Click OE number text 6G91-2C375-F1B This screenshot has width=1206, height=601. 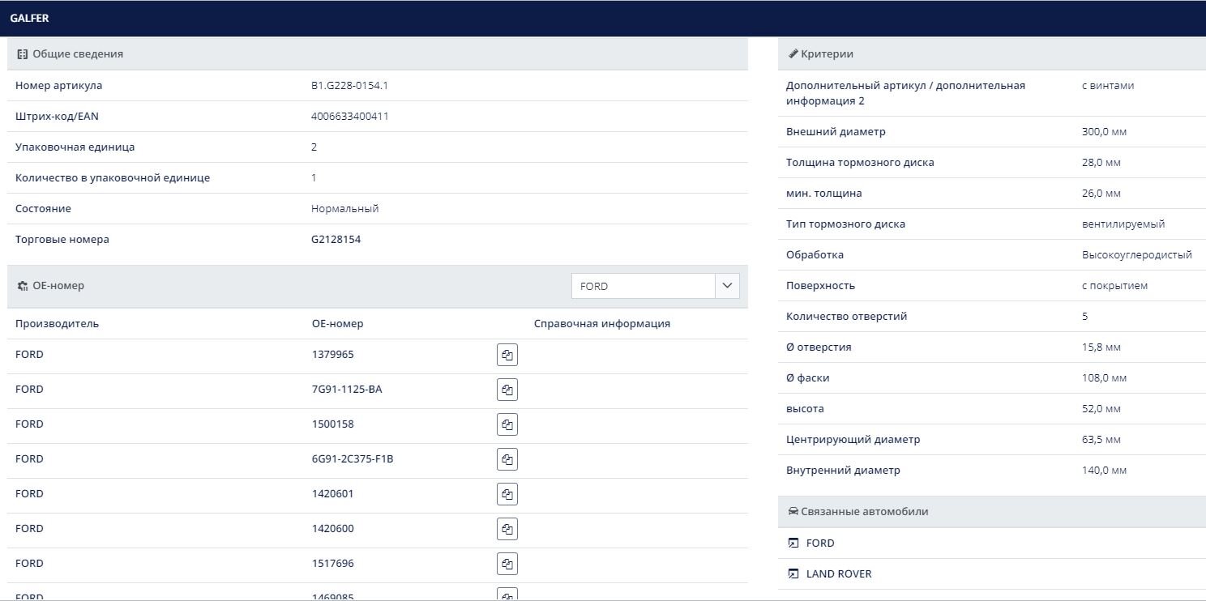pos(353,458)
